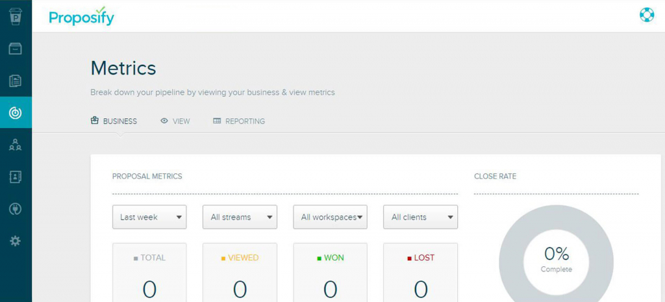This screenshot has height=302, width=665.
Task: Open the All clients filter dropdown
Action: coord(420,218)
